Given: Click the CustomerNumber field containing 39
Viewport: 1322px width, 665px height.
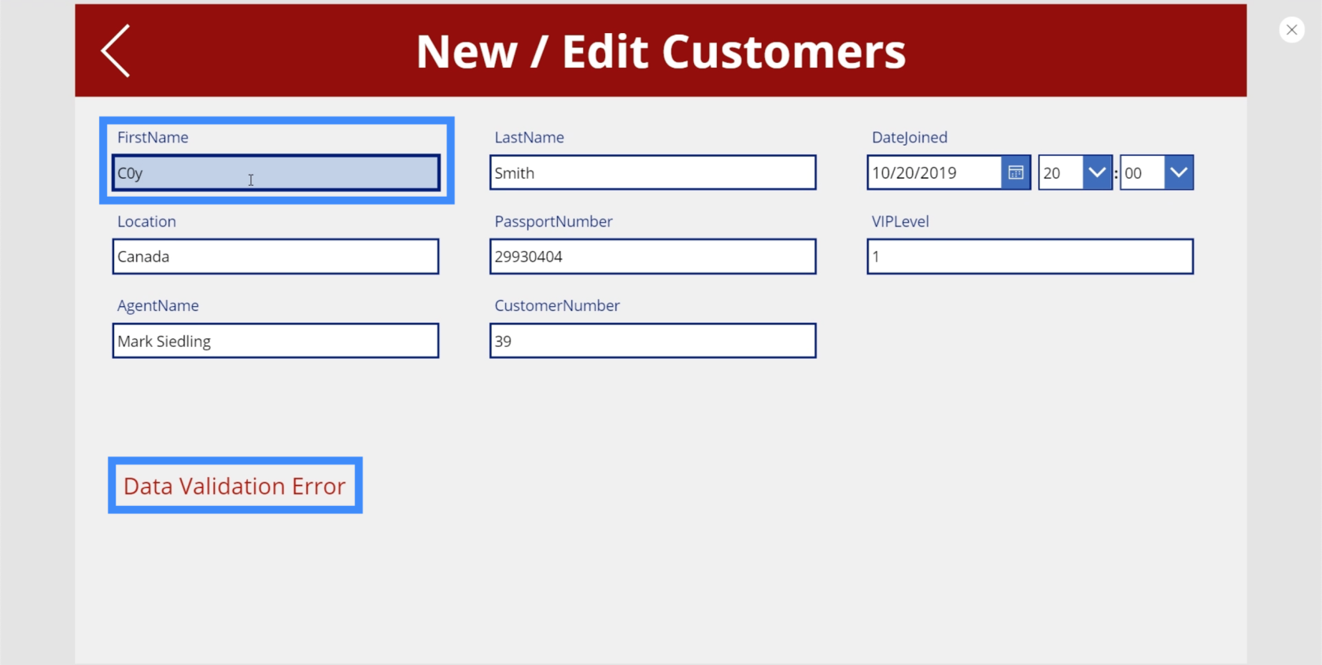Looking at the screenshot, I should [x=652, y=341].
